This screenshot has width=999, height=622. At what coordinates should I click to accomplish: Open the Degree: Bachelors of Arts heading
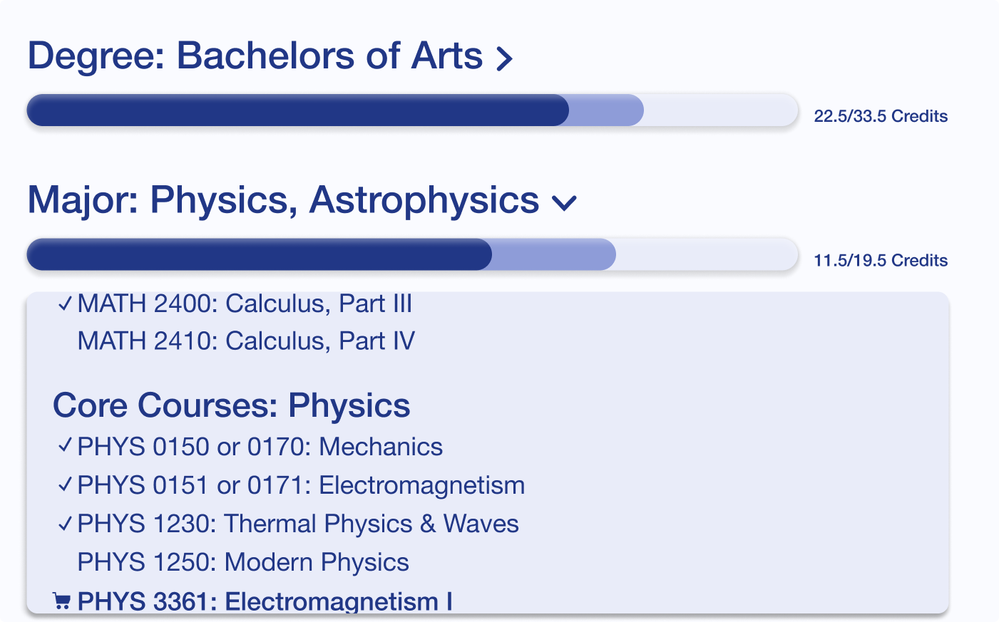point(255,56)
